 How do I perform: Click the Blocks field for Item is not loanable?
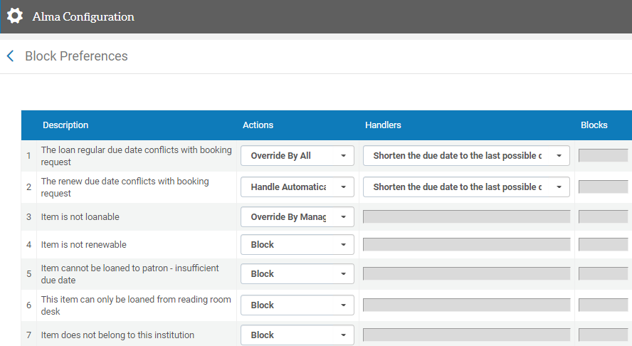click(604, 217)
